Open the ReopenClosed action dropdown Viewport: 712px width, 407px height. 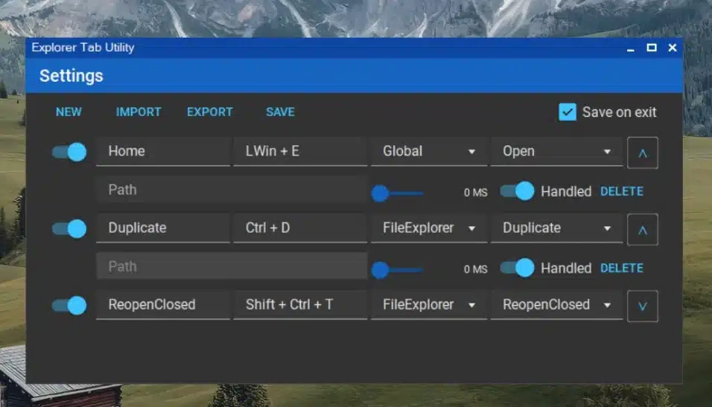click(x=556, y=305)
